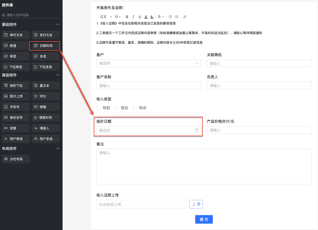This screenshot has width=318, height=230.
Task: Choose the 税后 radio option
Action: (x=117, y=108)
